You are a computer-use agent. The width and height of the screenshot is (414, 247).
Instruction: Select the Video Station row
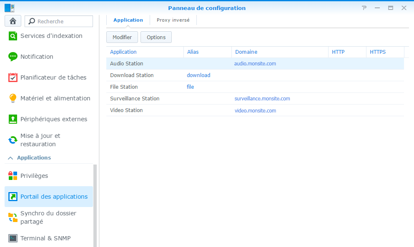point(255,110)
